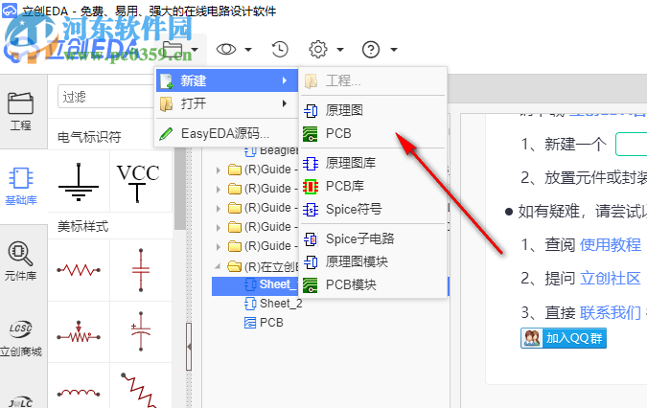Create a new PCB库
647x408 pixels.
click(x=374, y=186)
